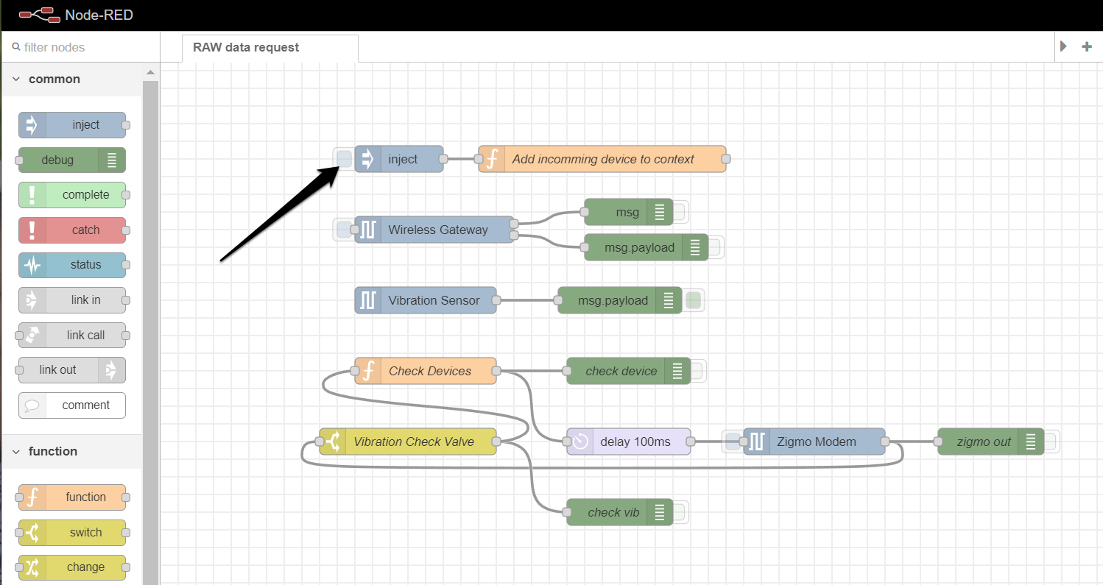Screen dimensions: 1103x585
Task: Select the status node in the sidebar palette
Action: point(72,265)
